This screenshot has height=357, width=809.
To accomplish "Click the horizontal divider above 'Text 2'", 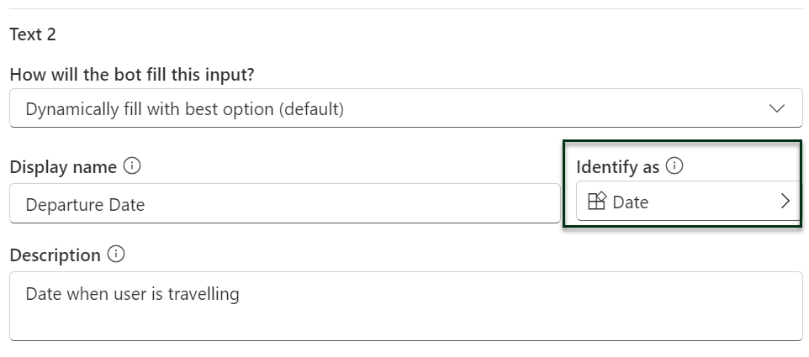I will [x=404, y=8].
